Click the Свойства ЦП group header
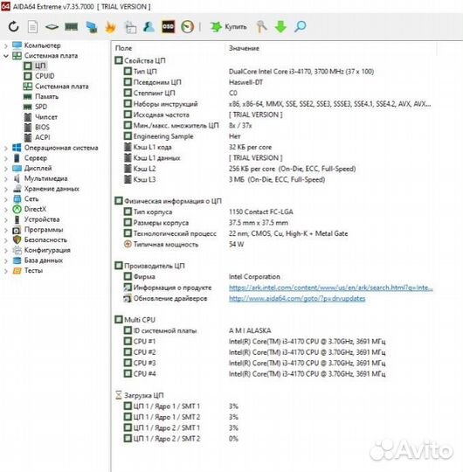Viewport: 463px width, 472px height. click(140, 60)
